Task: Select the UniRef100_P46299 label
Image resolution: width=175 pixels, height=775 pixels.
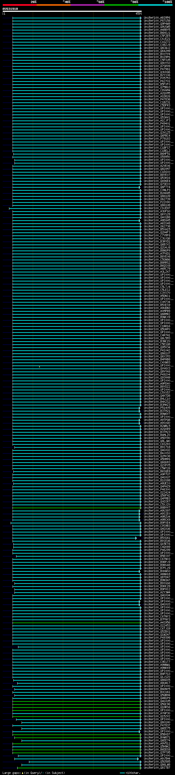Action: (x=157, y=550)
